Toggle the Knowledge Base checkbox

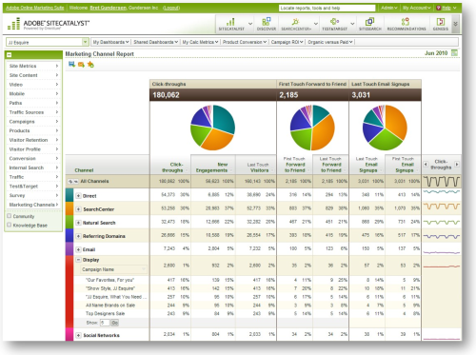coord(10,225)
